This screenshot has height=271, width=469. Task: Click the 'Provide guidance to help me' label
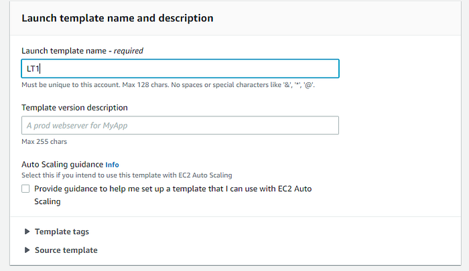(173, 189)
